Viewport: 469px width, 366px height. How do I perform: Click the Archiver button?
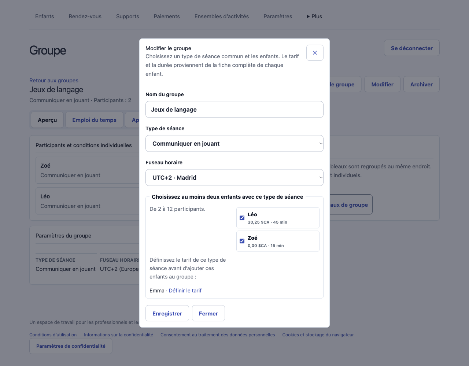(421, 84)
